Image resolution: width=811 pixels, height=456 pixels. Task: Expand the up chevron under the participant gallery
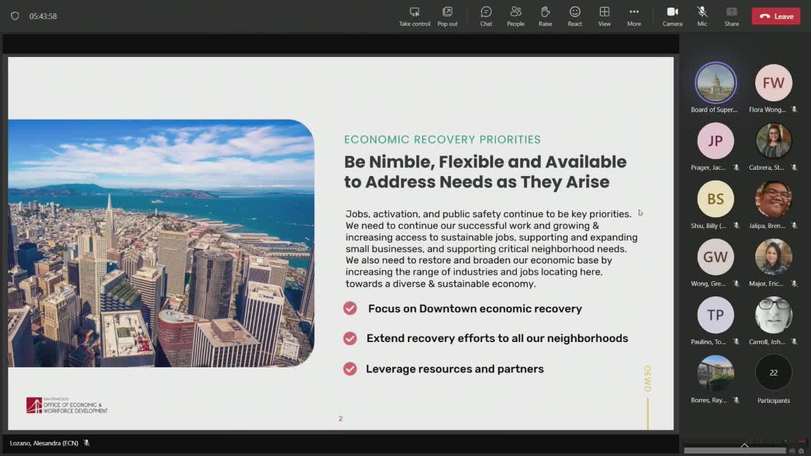coord(744,445)
